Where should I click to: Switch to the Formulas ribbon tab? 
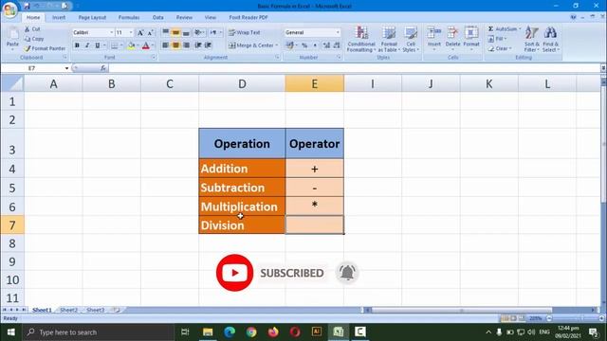point(129,17)
